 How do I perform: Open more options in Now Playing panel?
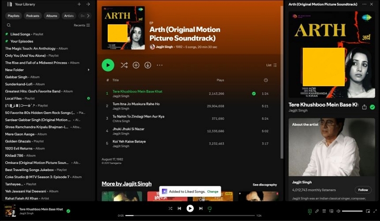coord(364,4)
